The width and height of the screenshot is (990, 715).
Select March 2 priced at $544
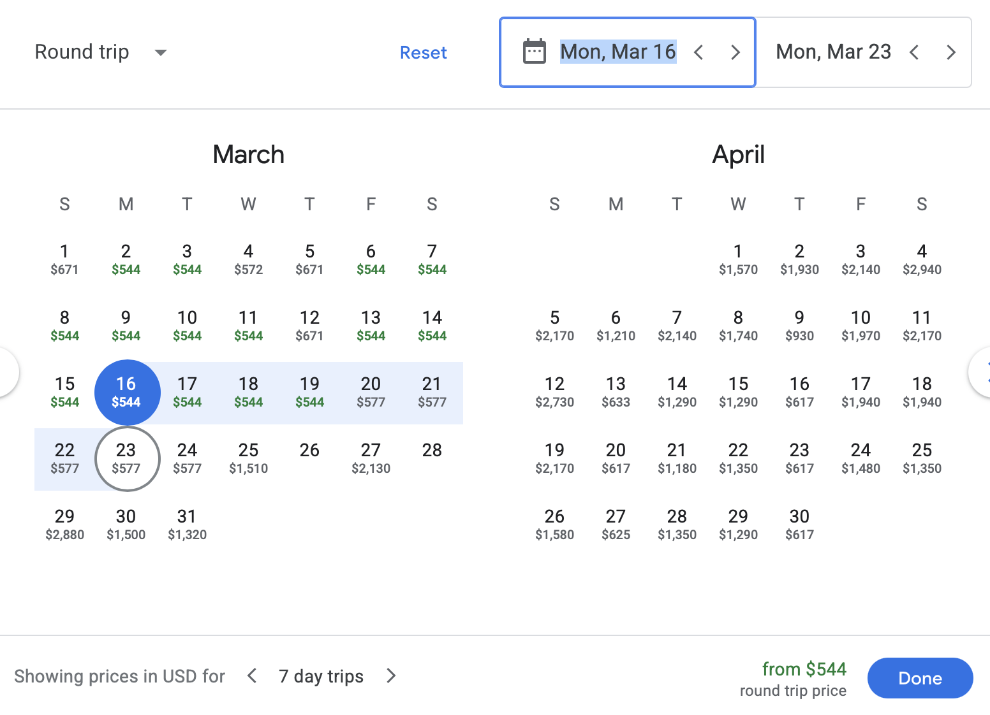tap(126, 259)
